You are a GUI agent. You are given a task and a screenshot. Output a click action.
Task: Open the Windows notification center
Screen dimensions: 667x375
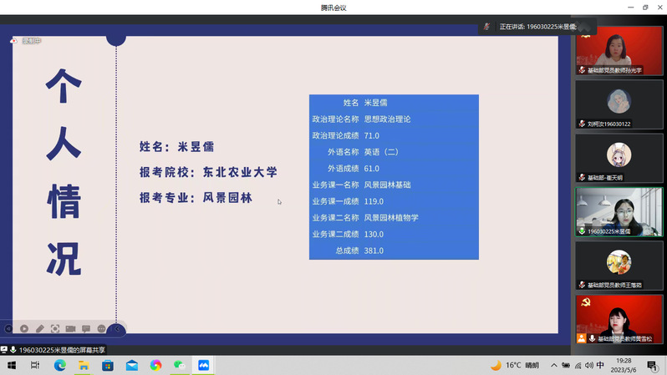point(652,366)
